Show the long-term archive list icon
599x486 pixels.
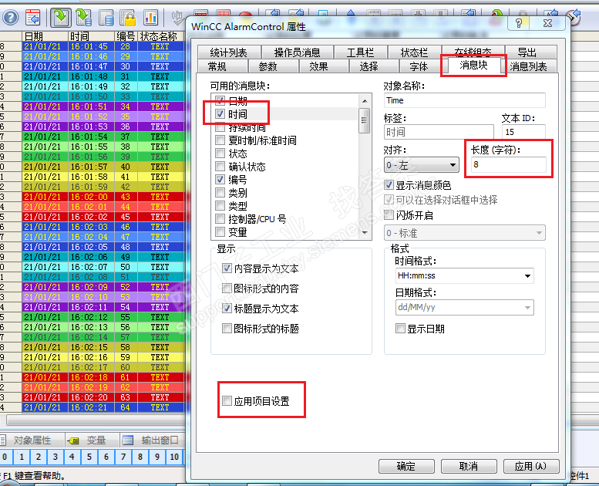click(x=106, y=17)
